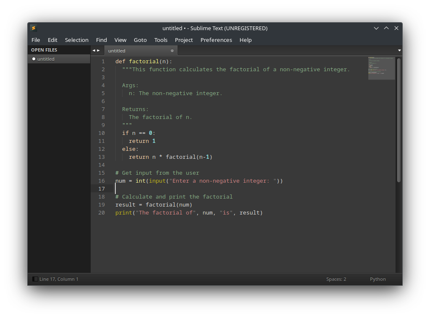Click the window options chevron in the title bar
Screen dimensions: 430x318
tap(376, 28)
